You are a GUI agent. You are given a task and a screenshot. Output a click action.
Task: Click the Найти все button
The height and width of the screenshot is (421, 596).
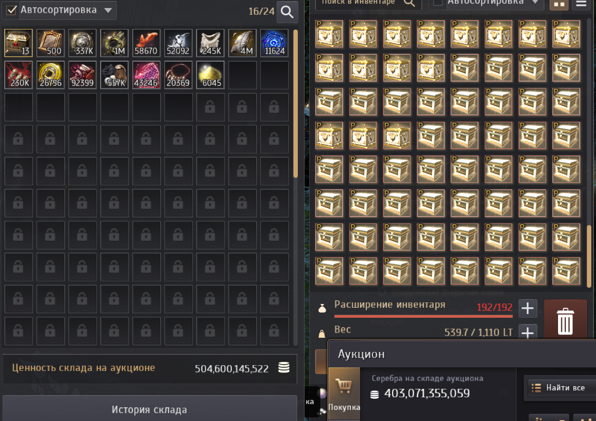pyautogui.click(x=560, y=388)
